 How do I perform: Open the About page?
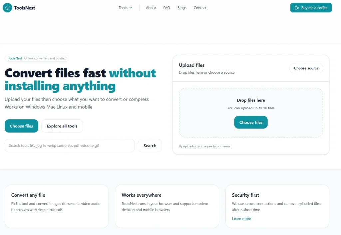tap(151, 8)
